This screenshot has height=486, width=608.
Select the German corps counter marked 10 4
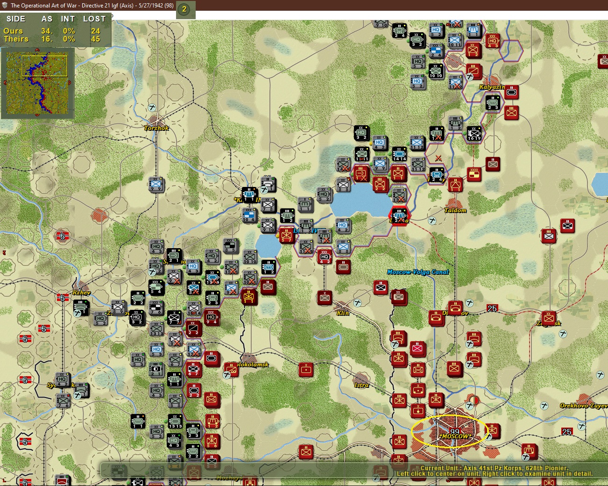249,215
